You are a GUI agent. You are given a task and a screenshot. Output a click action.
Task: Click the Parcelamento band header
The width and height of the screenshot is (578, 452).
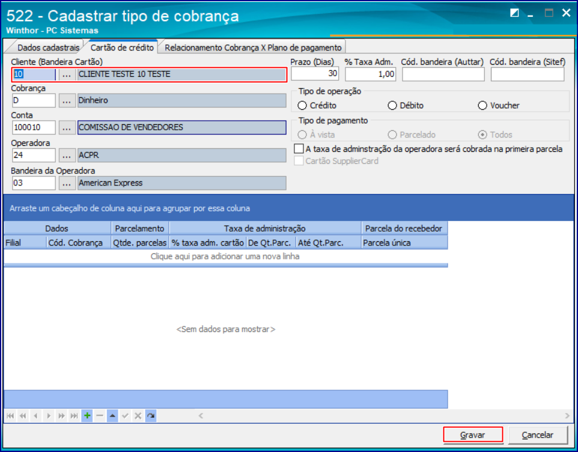tap(140, 228)
